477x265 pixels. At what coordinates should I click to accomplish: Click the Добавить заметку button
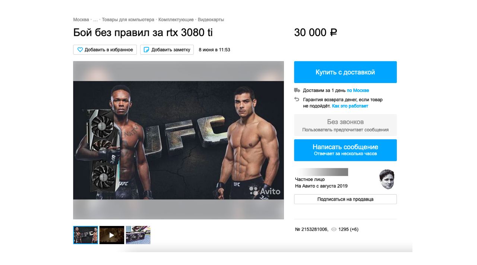pos(167,50)
